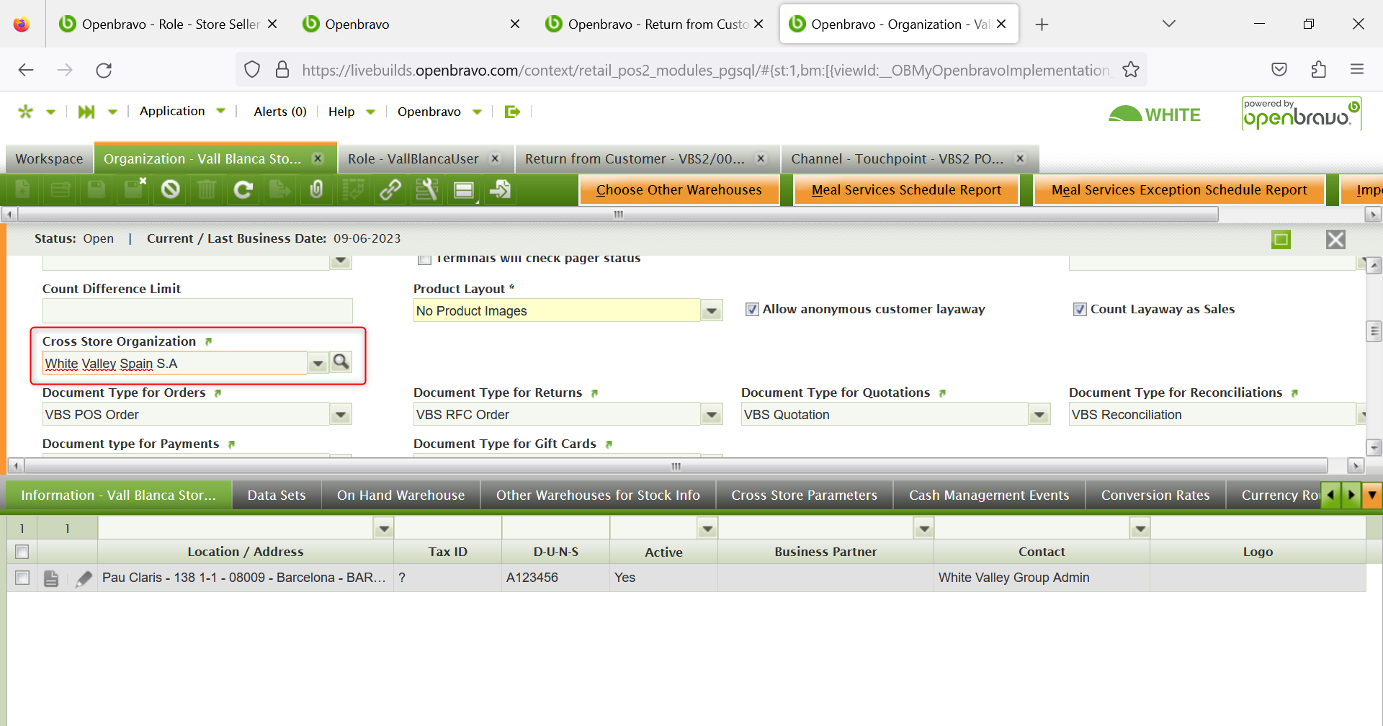Screen dimensions: 1383x726
Task: Toggle the Count Layaway as Sales checkbox
Action: point(1080,310)
